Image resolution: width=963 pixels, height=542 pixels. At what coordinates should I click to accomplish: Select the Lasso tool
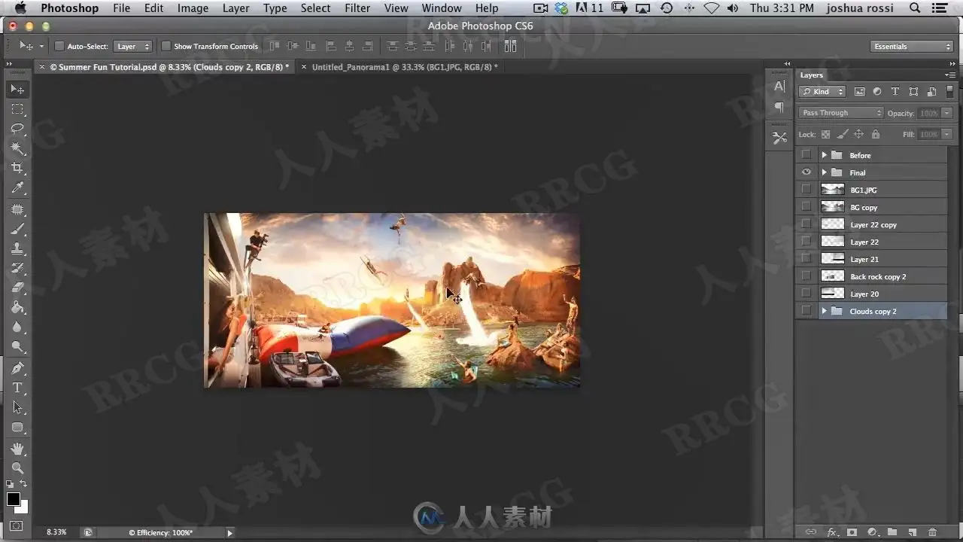[x=17, y=129]
